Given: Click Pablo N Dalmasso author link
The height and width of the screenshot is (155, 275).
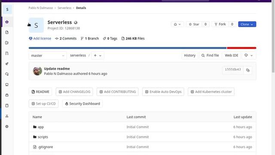Looking at the screenshot, I should pos(58,74).
